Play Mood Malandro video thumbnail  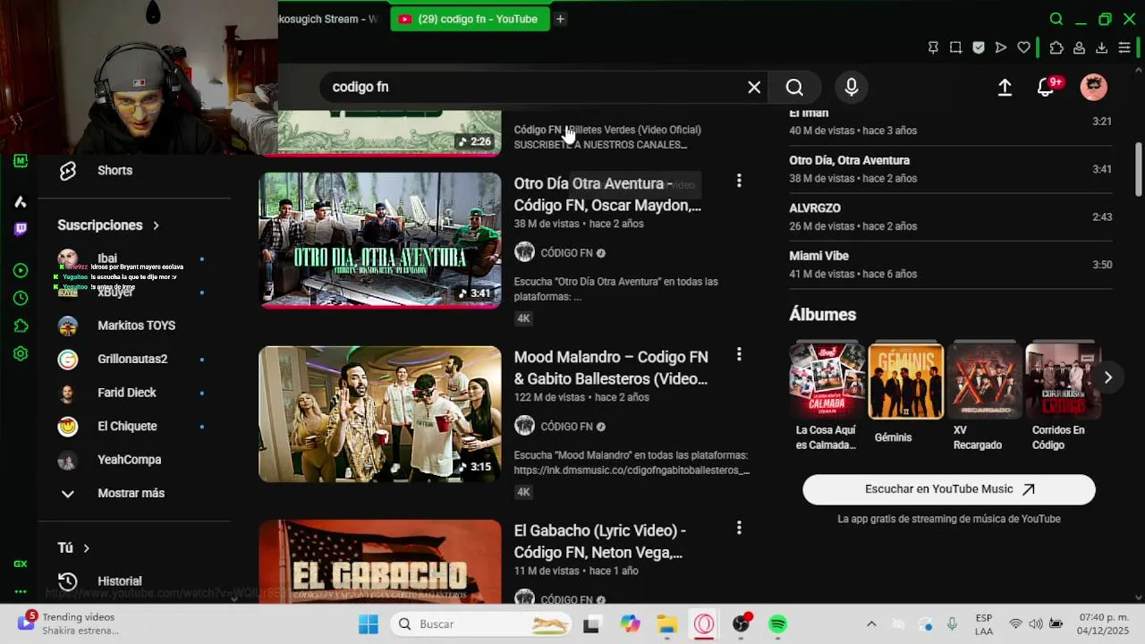380,414
